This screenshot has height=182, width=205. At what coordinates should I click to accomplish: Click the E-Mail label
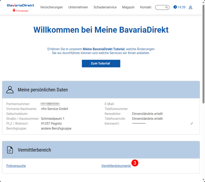(x=109, y=104)
